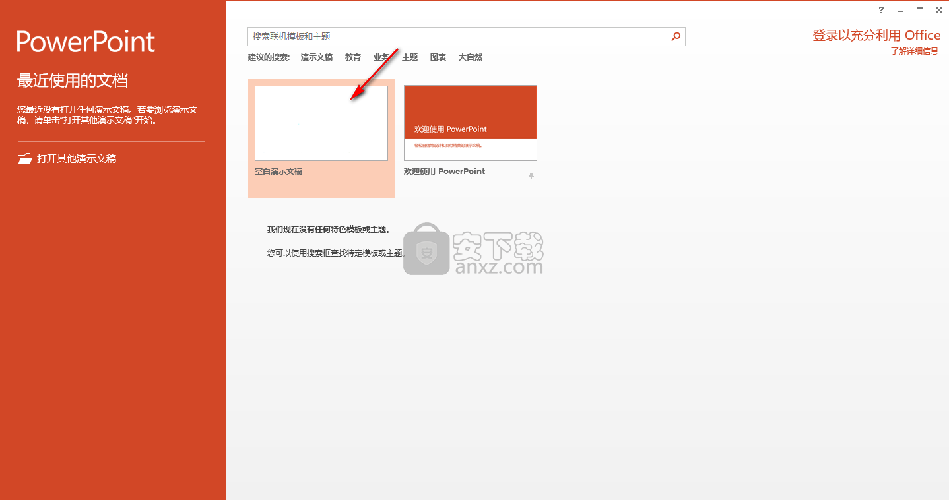
Task: Search suggested term 主题
Action: click(410, 57)
